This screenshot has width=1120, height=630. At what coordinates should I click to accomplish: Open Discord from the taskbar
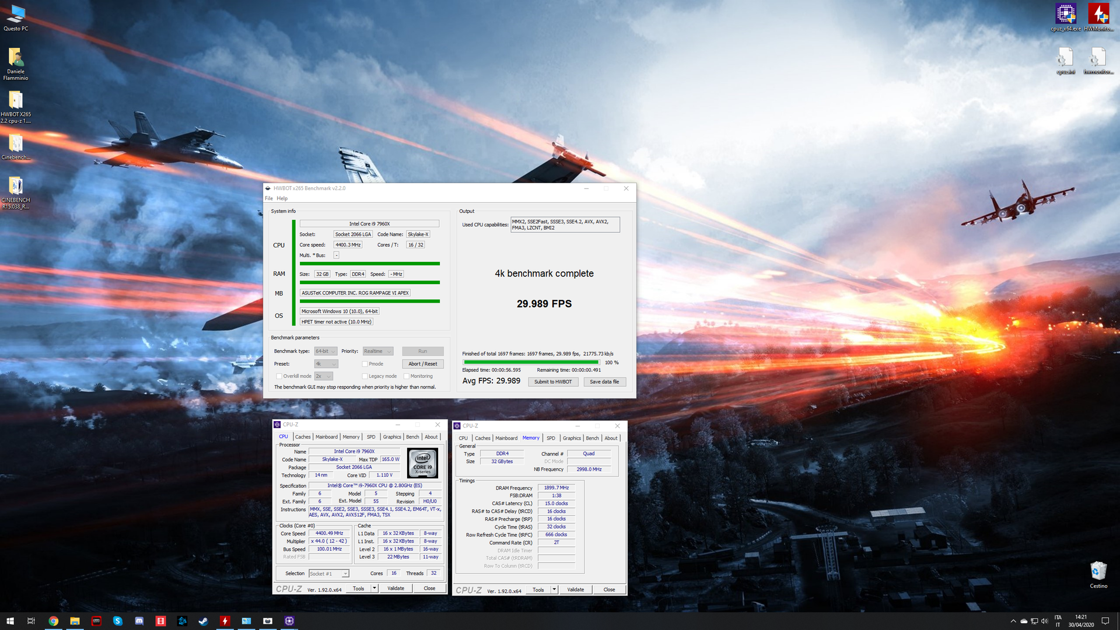pos(139,621)
